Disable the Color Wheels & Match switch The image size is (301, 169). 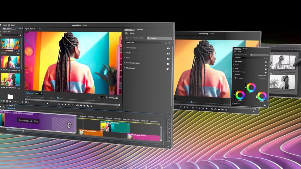point(168,64)
